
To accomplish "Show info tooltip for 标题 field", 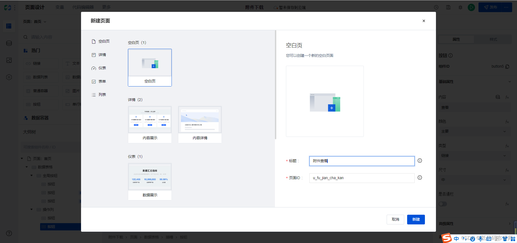I will (420, 161).
